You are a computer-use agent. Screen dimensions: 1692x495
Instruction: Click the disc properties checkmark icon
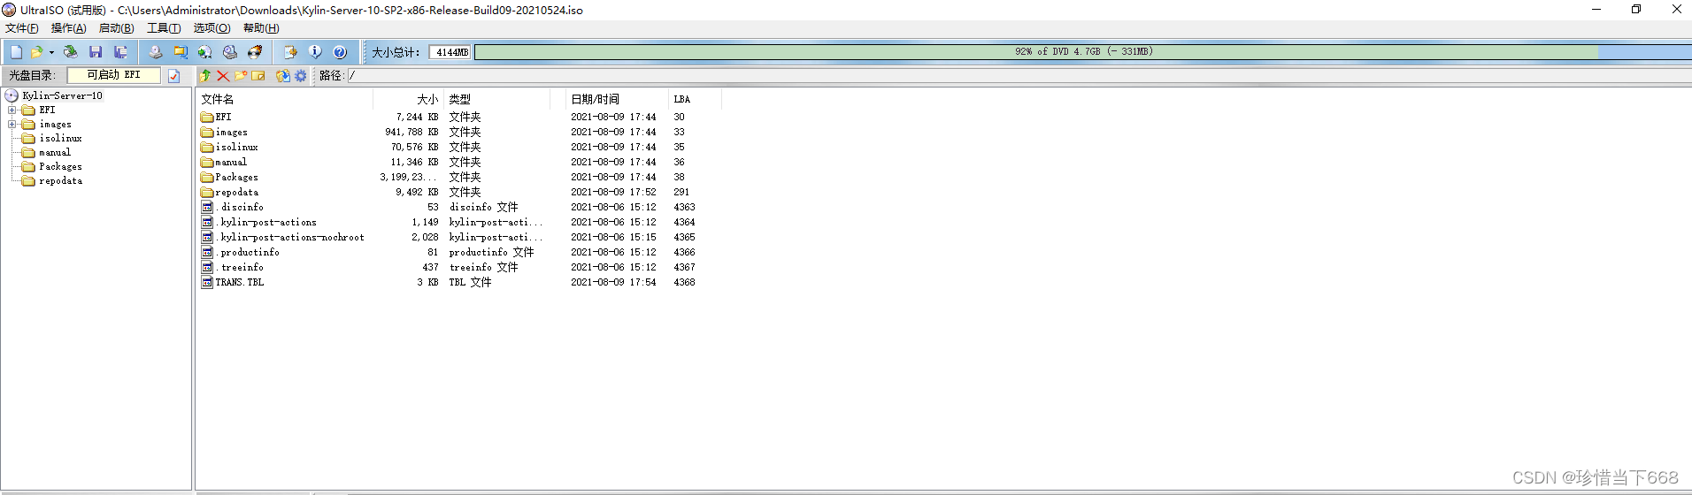point(174,76)
